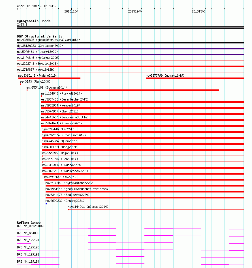
Task: Open nsv4061143 (gnomADStructuralVariants) variant label
Action: click(77, 189)
